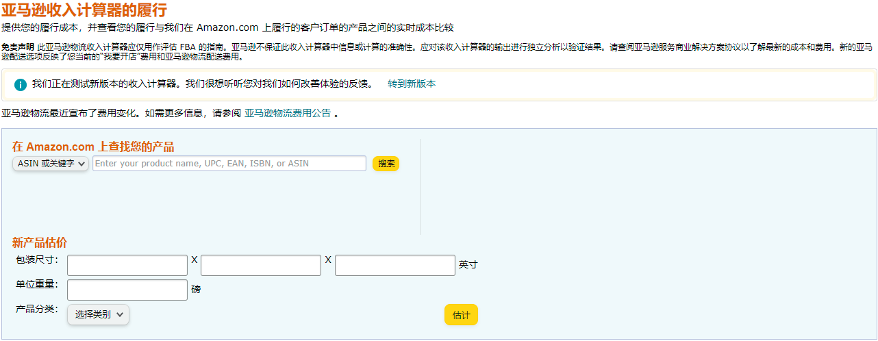Click the 单位重量 label
The height and width of the screenshot is (341, 878).
pyautogui.click(x=37, y=284)
